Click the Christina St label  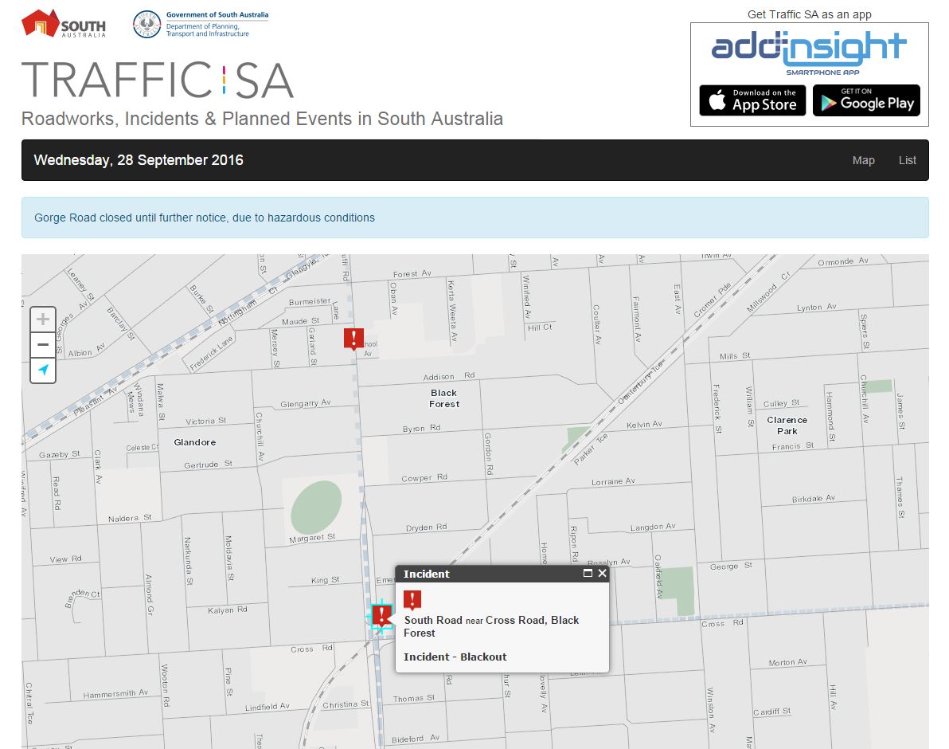pos(346,704)
